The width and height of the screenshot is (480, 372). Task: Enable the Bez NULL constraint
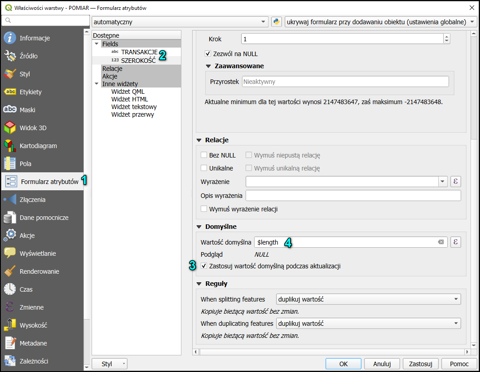click(204, 155)
